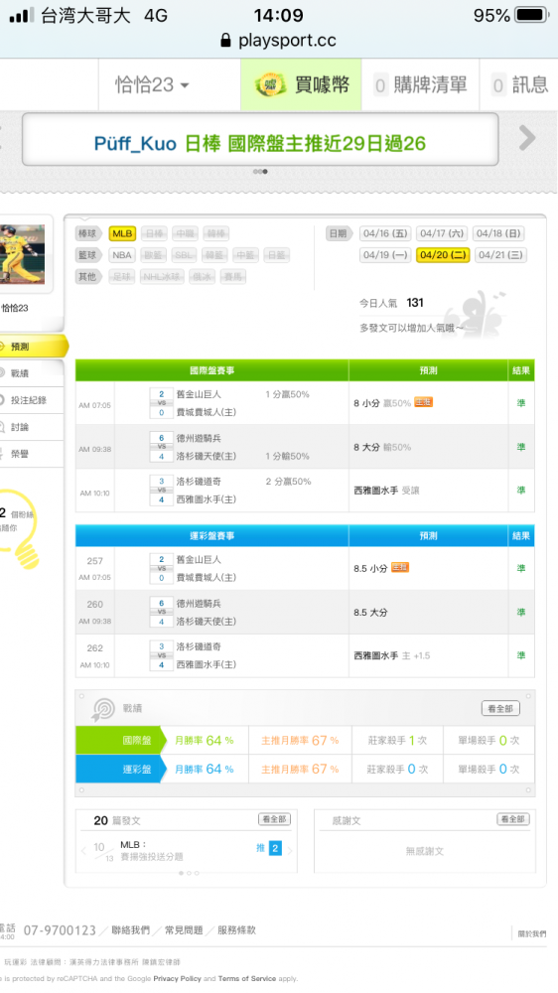The image size is (558, 993).
Task: Select date 04/20 (二)
Action: (x=443, y=255)
